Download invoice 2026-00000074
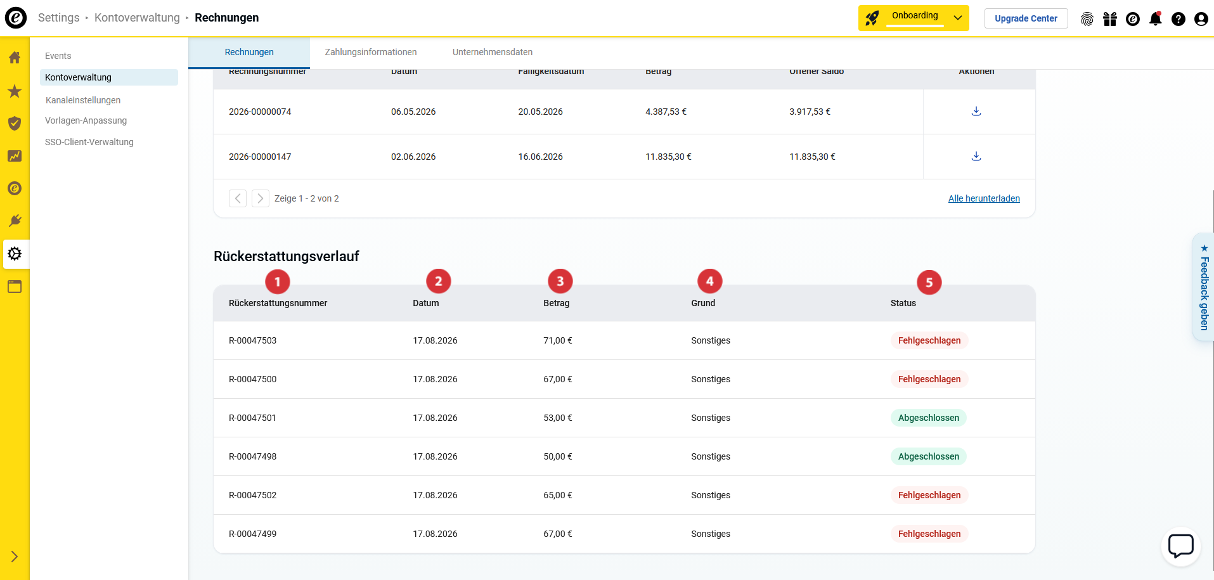The width and height of the screenshot is (1214, 580). (x=976, y=112)
